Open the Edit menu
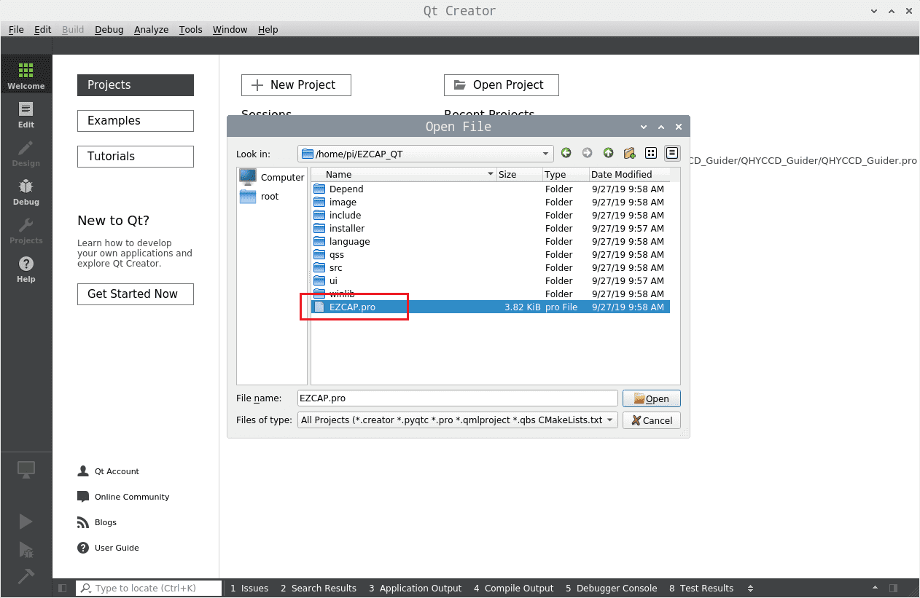Viewport: 920px width, 598px height. coord(43,29)
